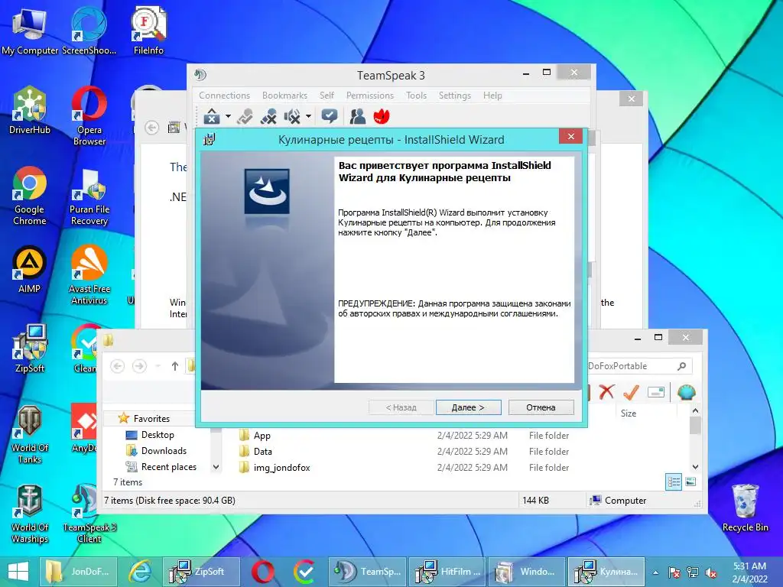Open the Self menu in TeamSpeak 3
This screenshot has width=783, height=587.
[327, 96]
